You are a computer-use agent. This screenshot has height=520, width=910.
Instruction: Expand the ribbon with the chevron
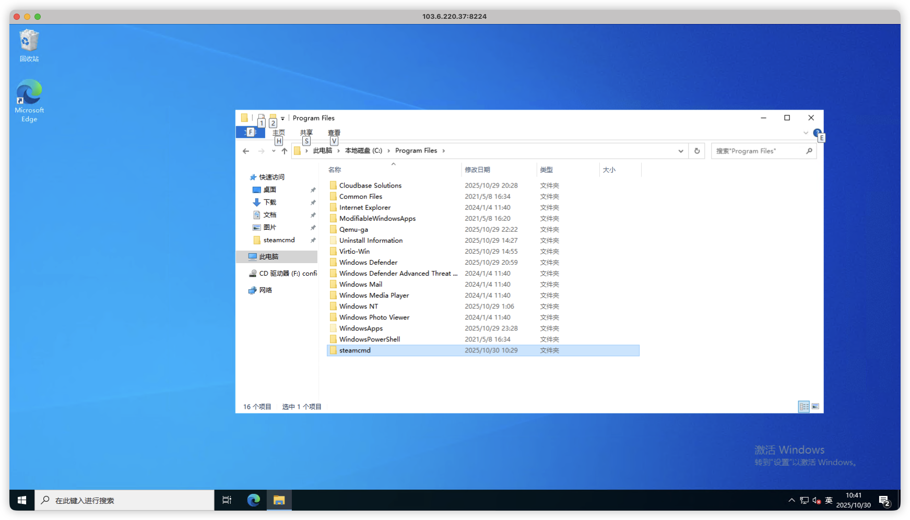[x=806, y=133]
